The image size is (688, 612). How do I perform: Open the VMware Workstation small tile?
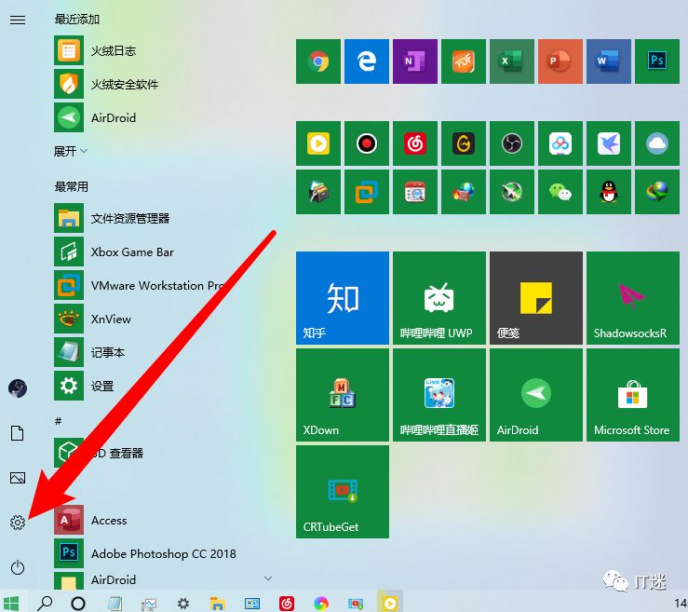(367, 192)
